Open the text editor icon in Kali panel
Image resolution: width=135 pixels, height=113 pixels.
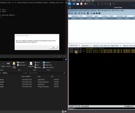(x=82, y=4)
